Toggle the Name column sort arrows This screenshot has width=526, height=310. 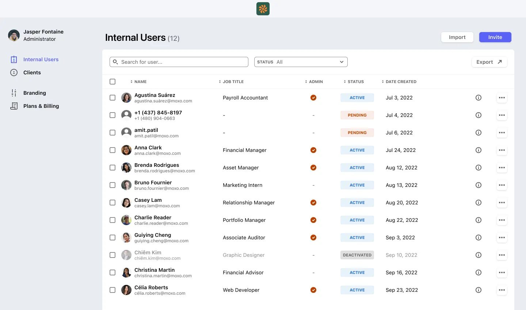coord(131,82)
